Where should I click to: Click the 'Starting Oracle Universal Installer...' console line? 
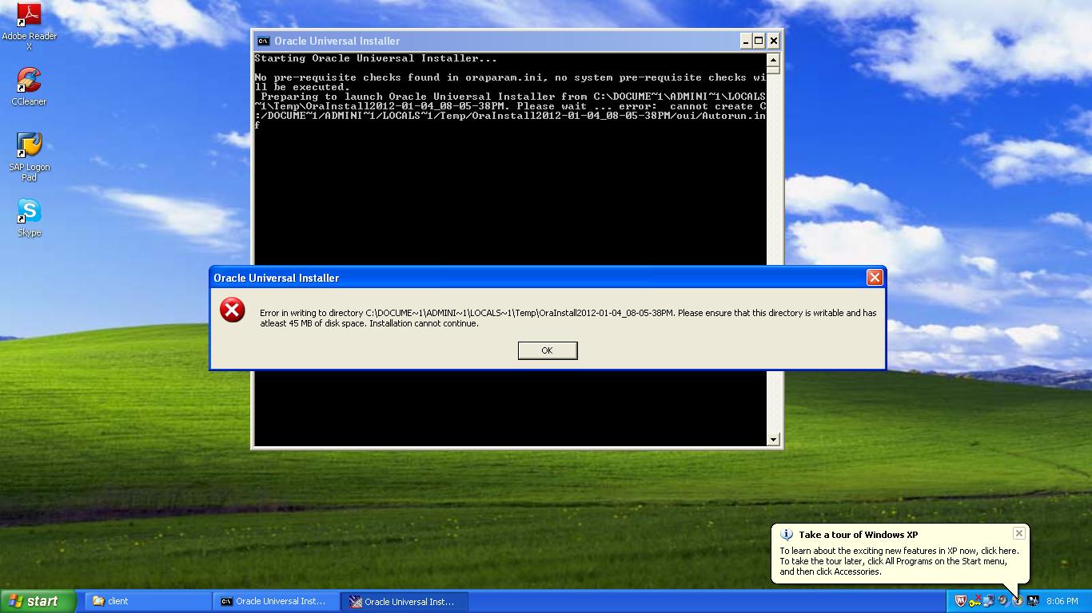coord(376,58)
